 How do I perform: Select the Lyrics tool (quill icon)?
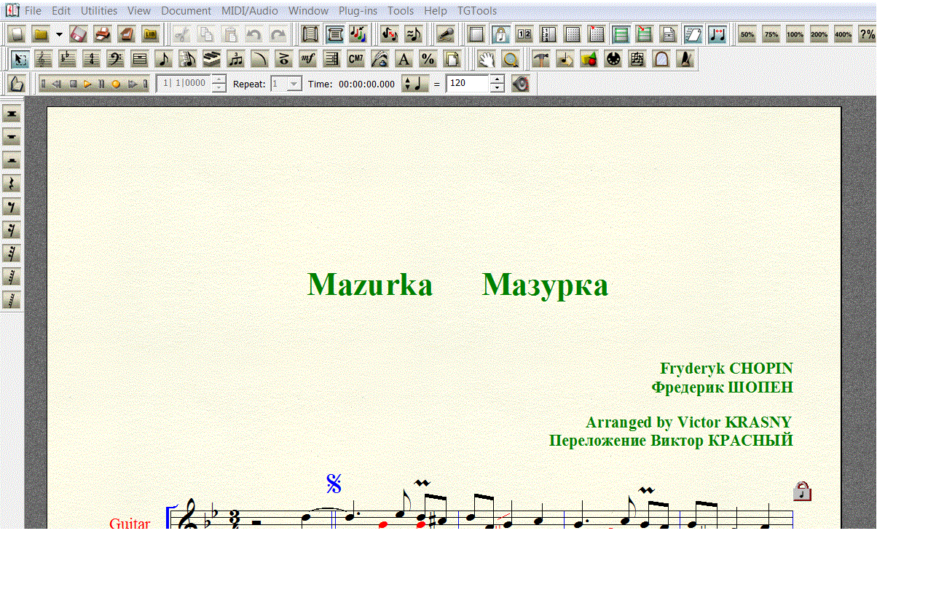point(380,59)
